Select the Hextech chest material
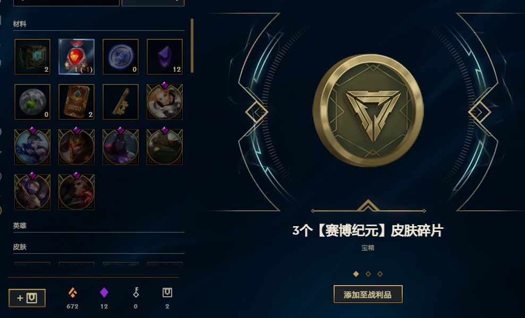 pos(32,56)
